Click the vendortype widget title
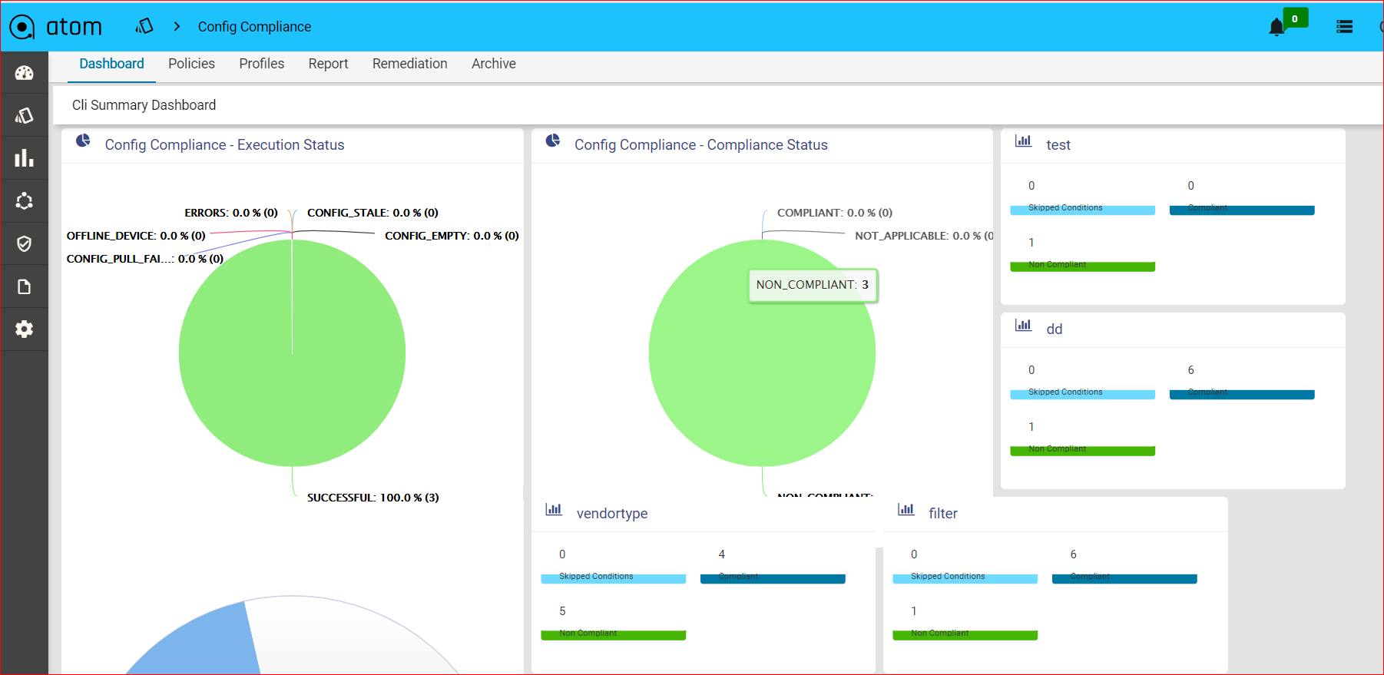The width and height of the screenshot is (1384, 675). 611,514
